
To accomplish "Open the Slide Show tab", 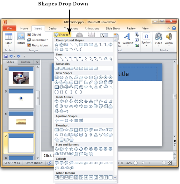I will 113,28.
